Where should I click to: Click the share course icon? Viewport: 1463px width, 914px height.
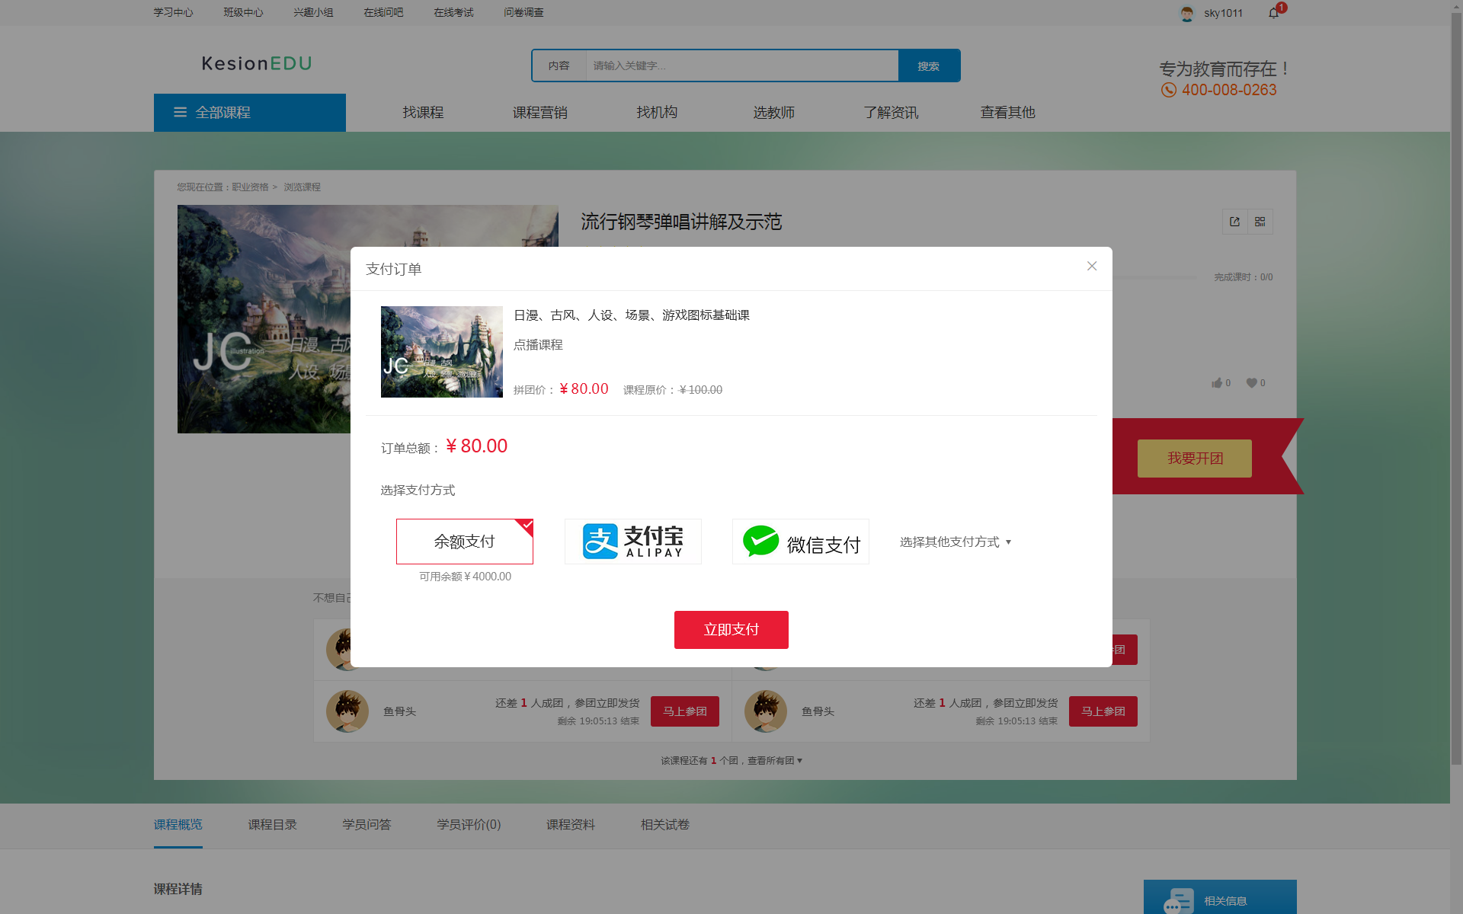1234,222
